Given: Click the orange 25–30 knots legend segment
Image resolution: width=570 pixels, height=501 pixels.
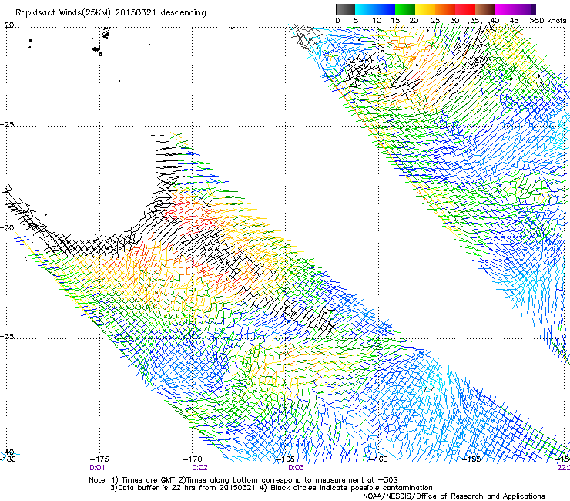Looking at the screenshot, I should tap(445, 9).
